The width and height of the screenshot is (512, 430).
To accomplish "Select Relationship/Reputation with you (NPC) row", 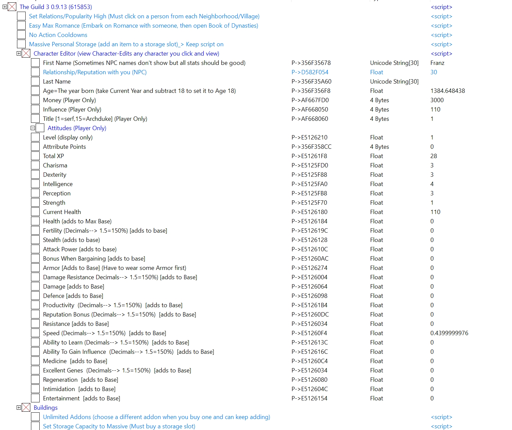I will pos(95,72).
